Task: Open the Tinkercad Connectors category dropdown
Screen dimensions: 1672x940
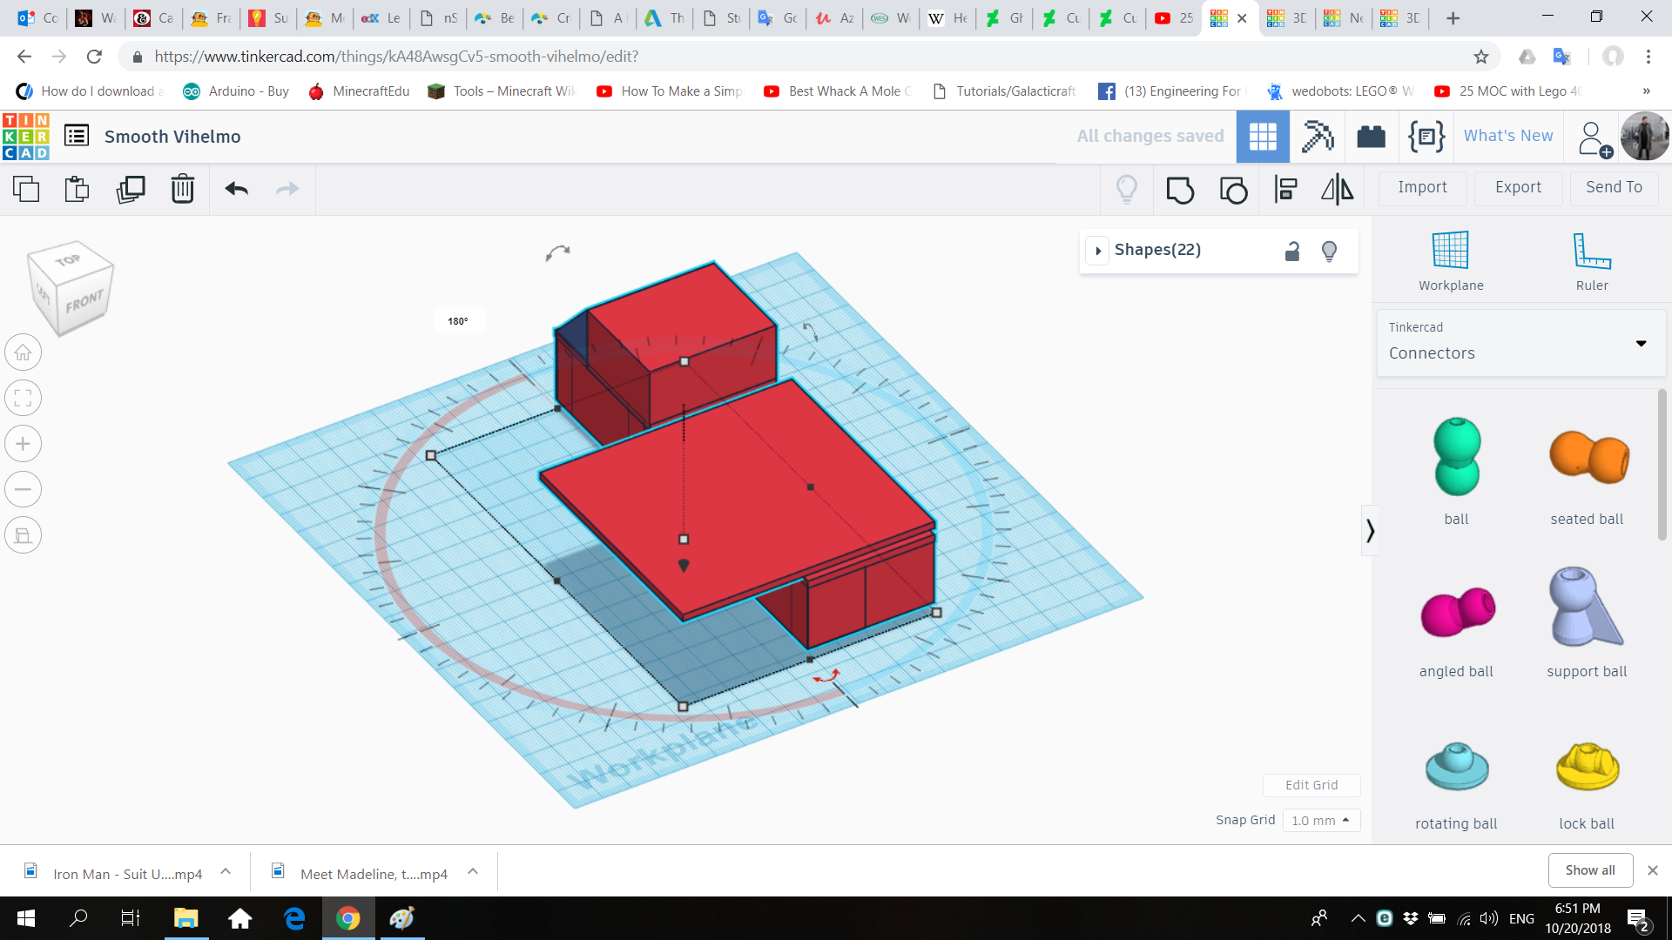Action: (x=1520, y=342)
